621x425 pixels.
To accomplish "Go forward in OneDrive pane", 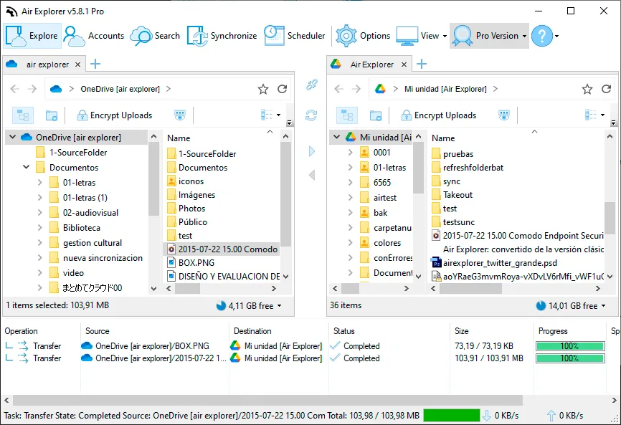I will (x=32, y=89).
